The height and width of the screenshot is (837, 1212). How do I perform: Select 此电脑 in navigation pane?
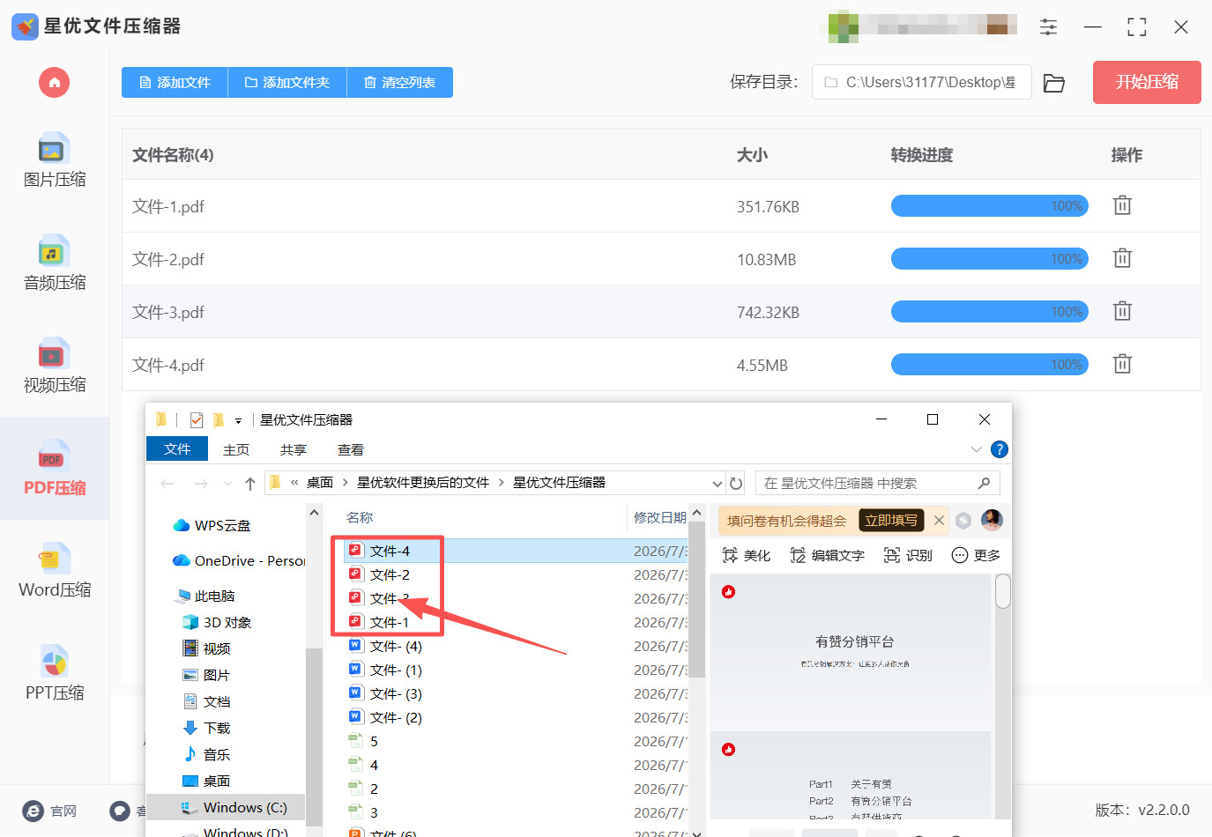(x=205, y=596)
